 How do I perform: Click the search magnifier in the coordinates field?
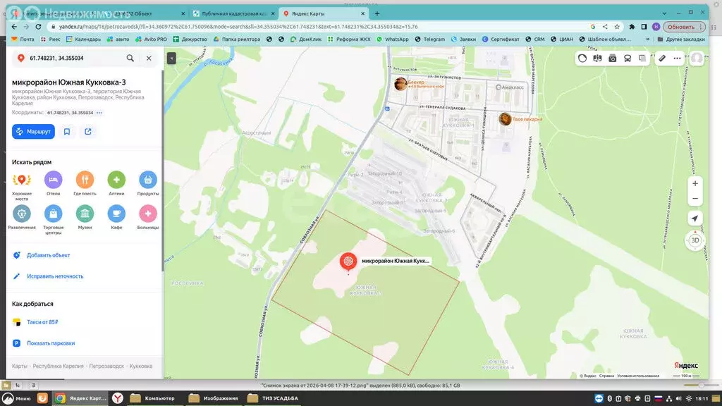coord(130,59)
